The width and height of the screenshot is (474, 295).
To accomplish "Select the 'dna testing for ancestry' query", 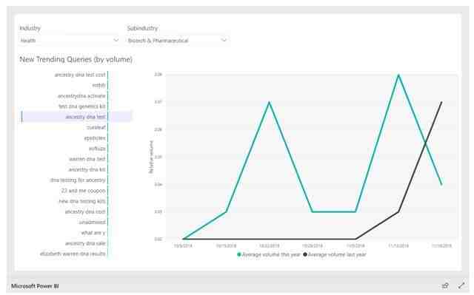I will pos(78,180).
